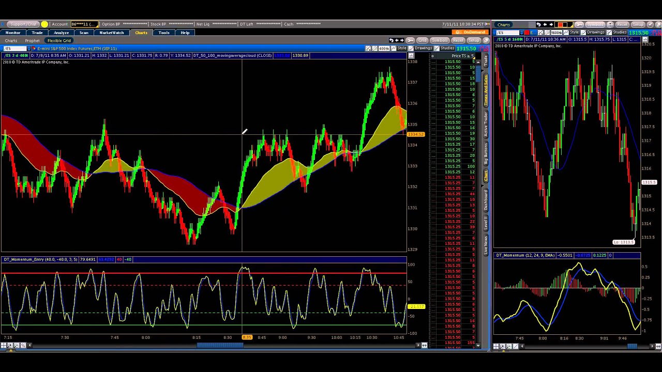Click the yellow status circle beside Support/Chat

44,24
